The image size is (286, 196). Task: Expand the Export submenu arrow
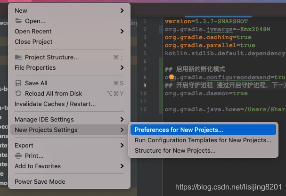(122, 145)
